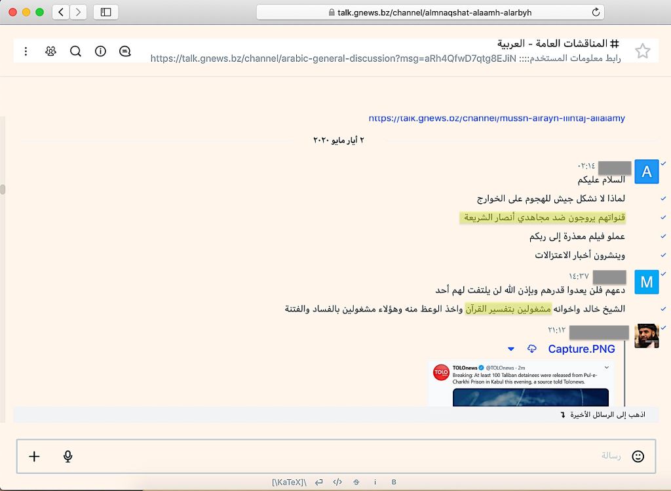Viewport: 671px width, 491px height.
Task: Open the chat bubble icon in the toolbar
Action: click(x=125, y=50)
